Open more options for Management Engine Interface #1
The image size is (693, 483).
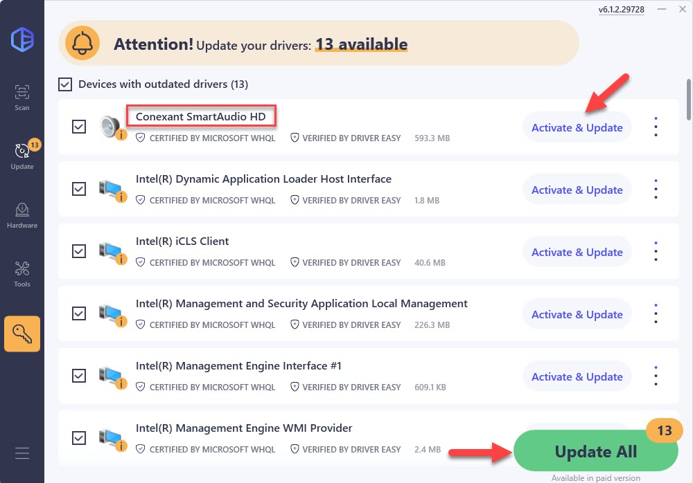coord(656,376)
